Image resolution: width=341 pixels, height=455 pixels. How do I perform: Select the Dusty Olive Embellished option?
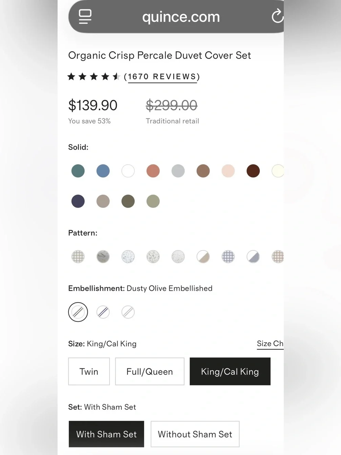point(78,312)
